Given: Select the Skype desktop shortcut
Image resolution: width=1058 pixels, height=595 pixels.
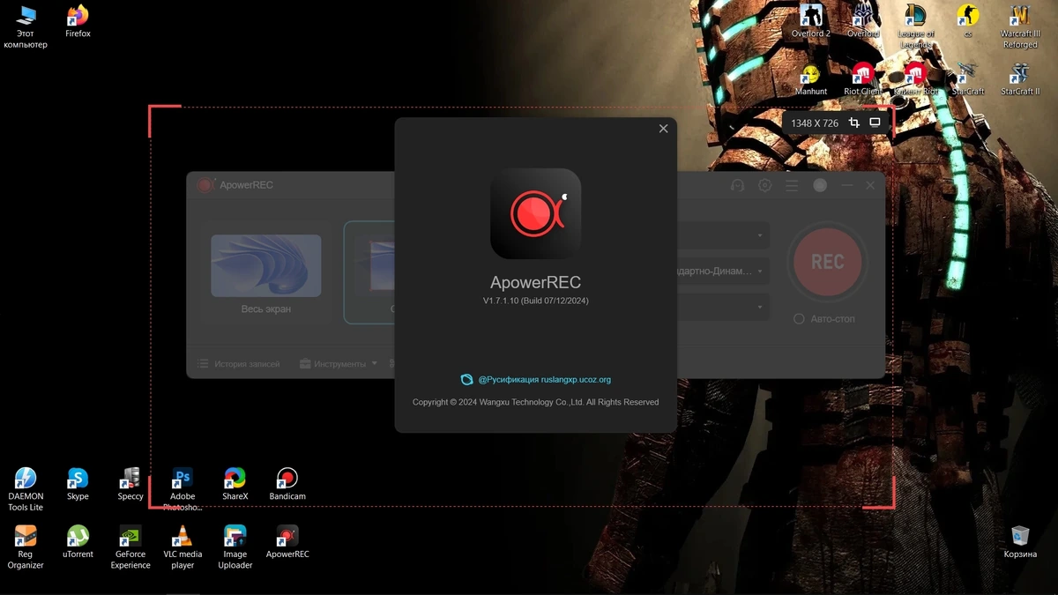Looking at the screenshot, I should [x=78, y=484].
